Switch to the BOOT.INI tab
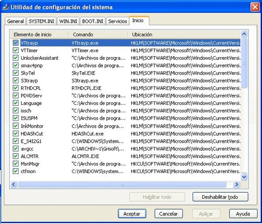Screen dimensions: 262x224 (x=93, y=21)
